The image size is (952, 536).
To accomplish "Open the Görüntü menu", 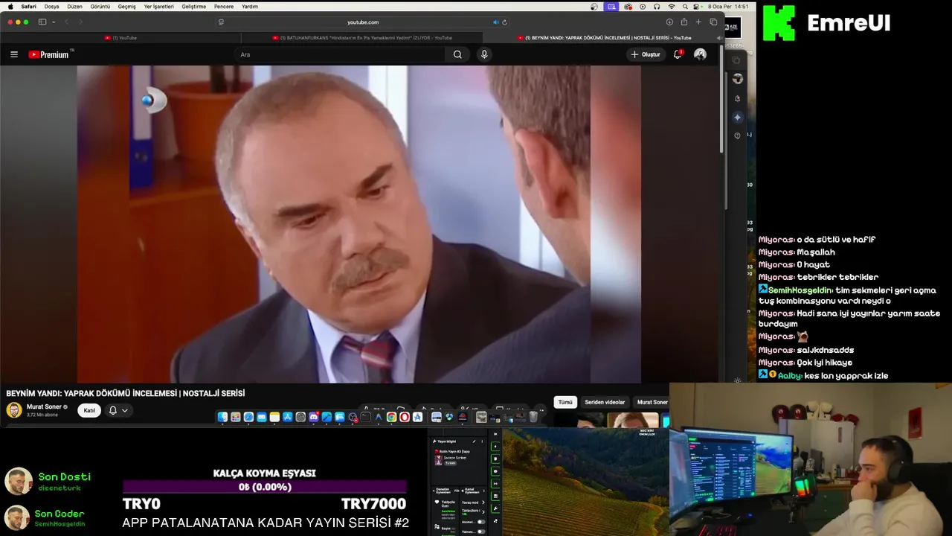I will click(x=100, y=7).
